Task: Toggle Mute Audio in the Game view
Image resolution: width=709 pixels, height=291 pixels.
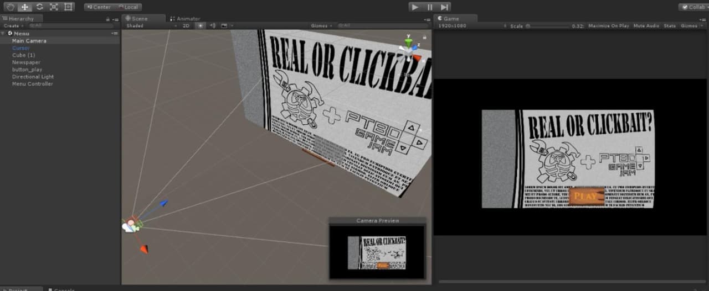Action: point(646,25)
